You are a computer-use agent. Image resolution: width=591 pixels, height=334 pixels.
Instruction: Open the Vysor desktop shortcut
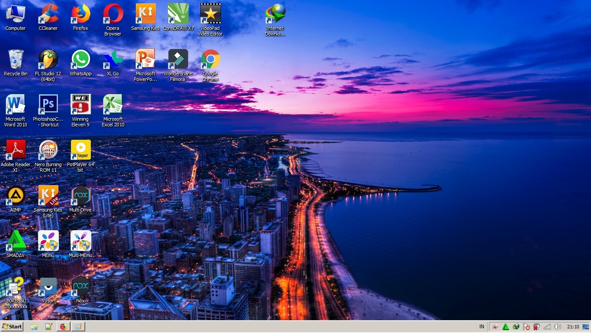(48, 287)
